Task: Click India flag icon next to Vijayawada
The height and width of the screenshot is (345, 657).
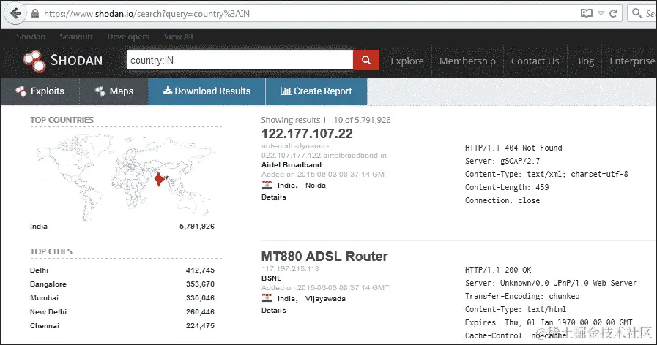Action: point(267,298)
